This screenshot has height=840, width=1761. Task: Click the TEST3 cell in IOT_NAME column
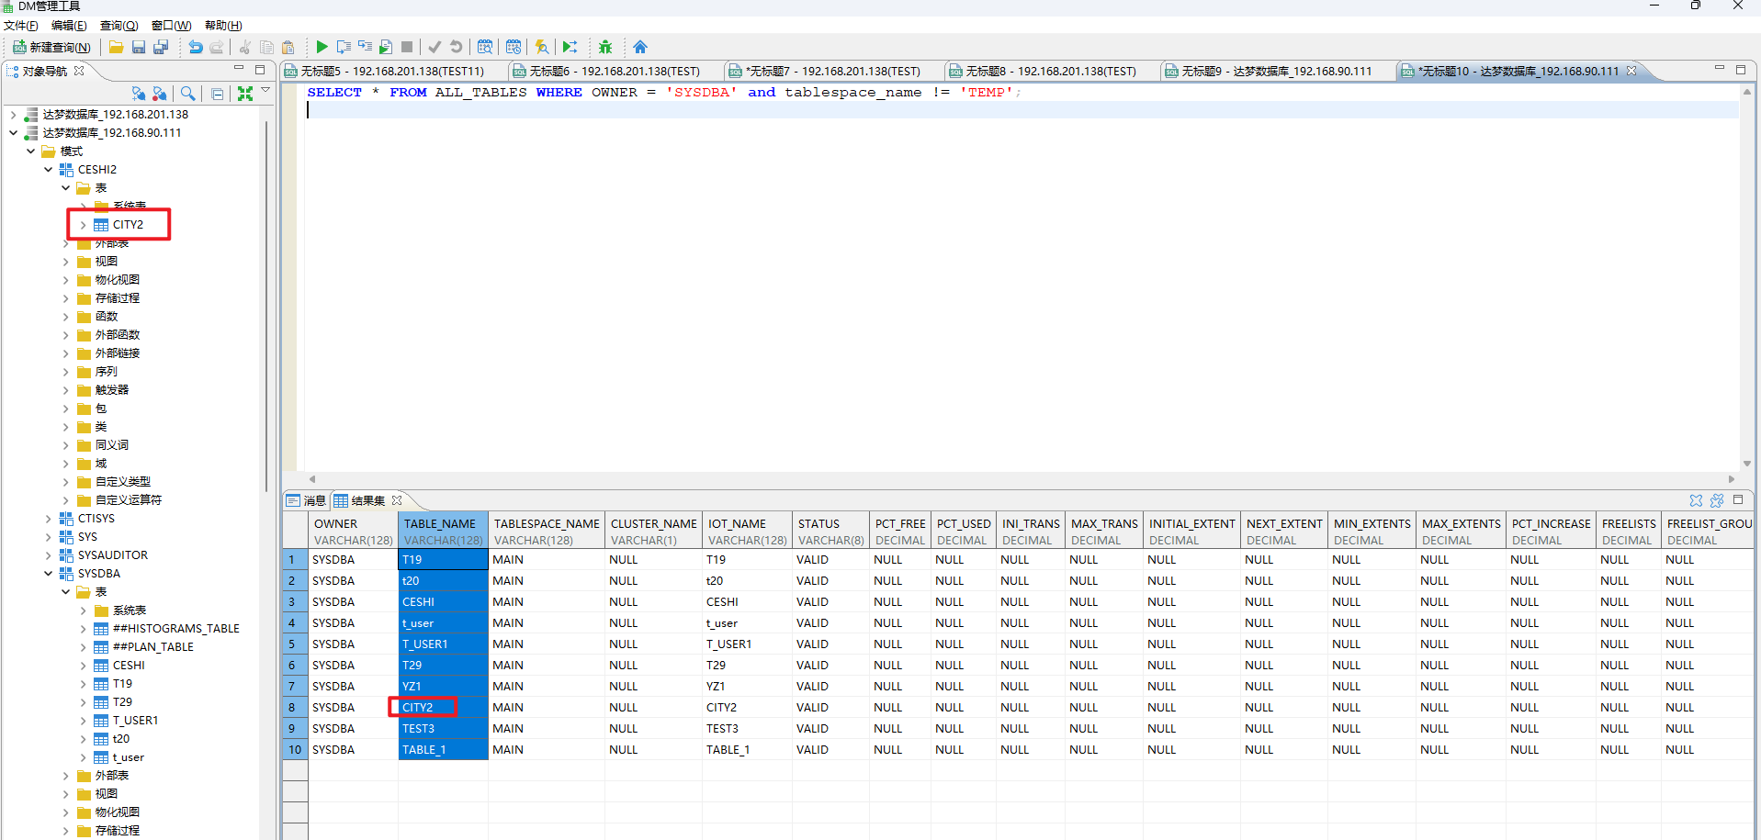pyautogui.click(x=746, y=729)
